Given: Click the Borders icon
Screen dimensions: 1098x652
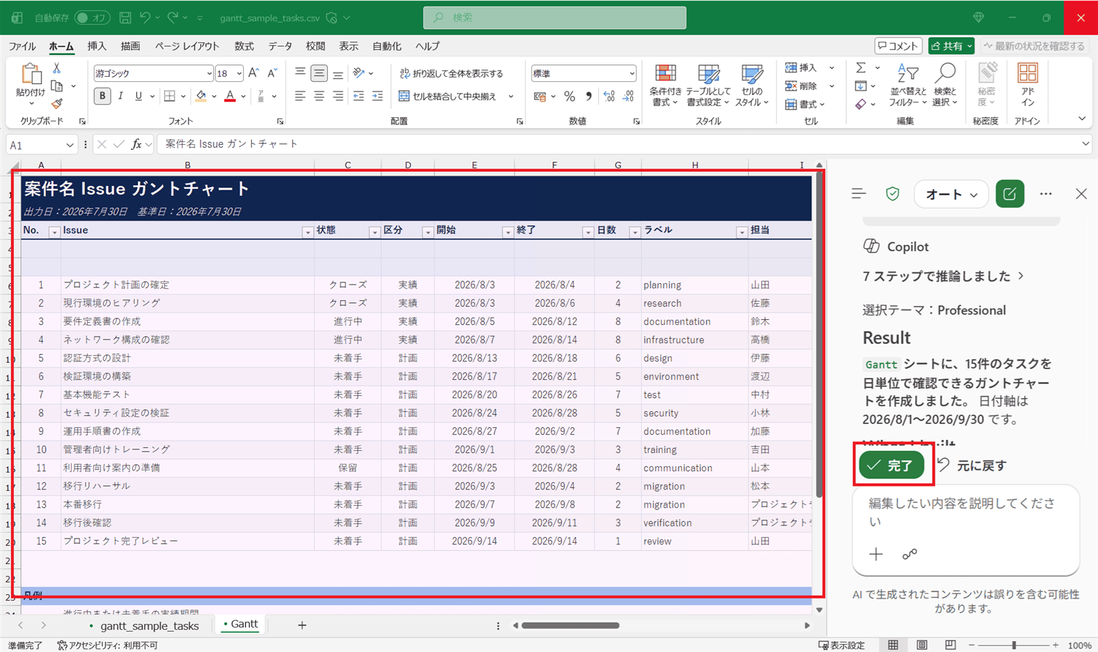Looking at the screenshot, I should pos(170,96).
